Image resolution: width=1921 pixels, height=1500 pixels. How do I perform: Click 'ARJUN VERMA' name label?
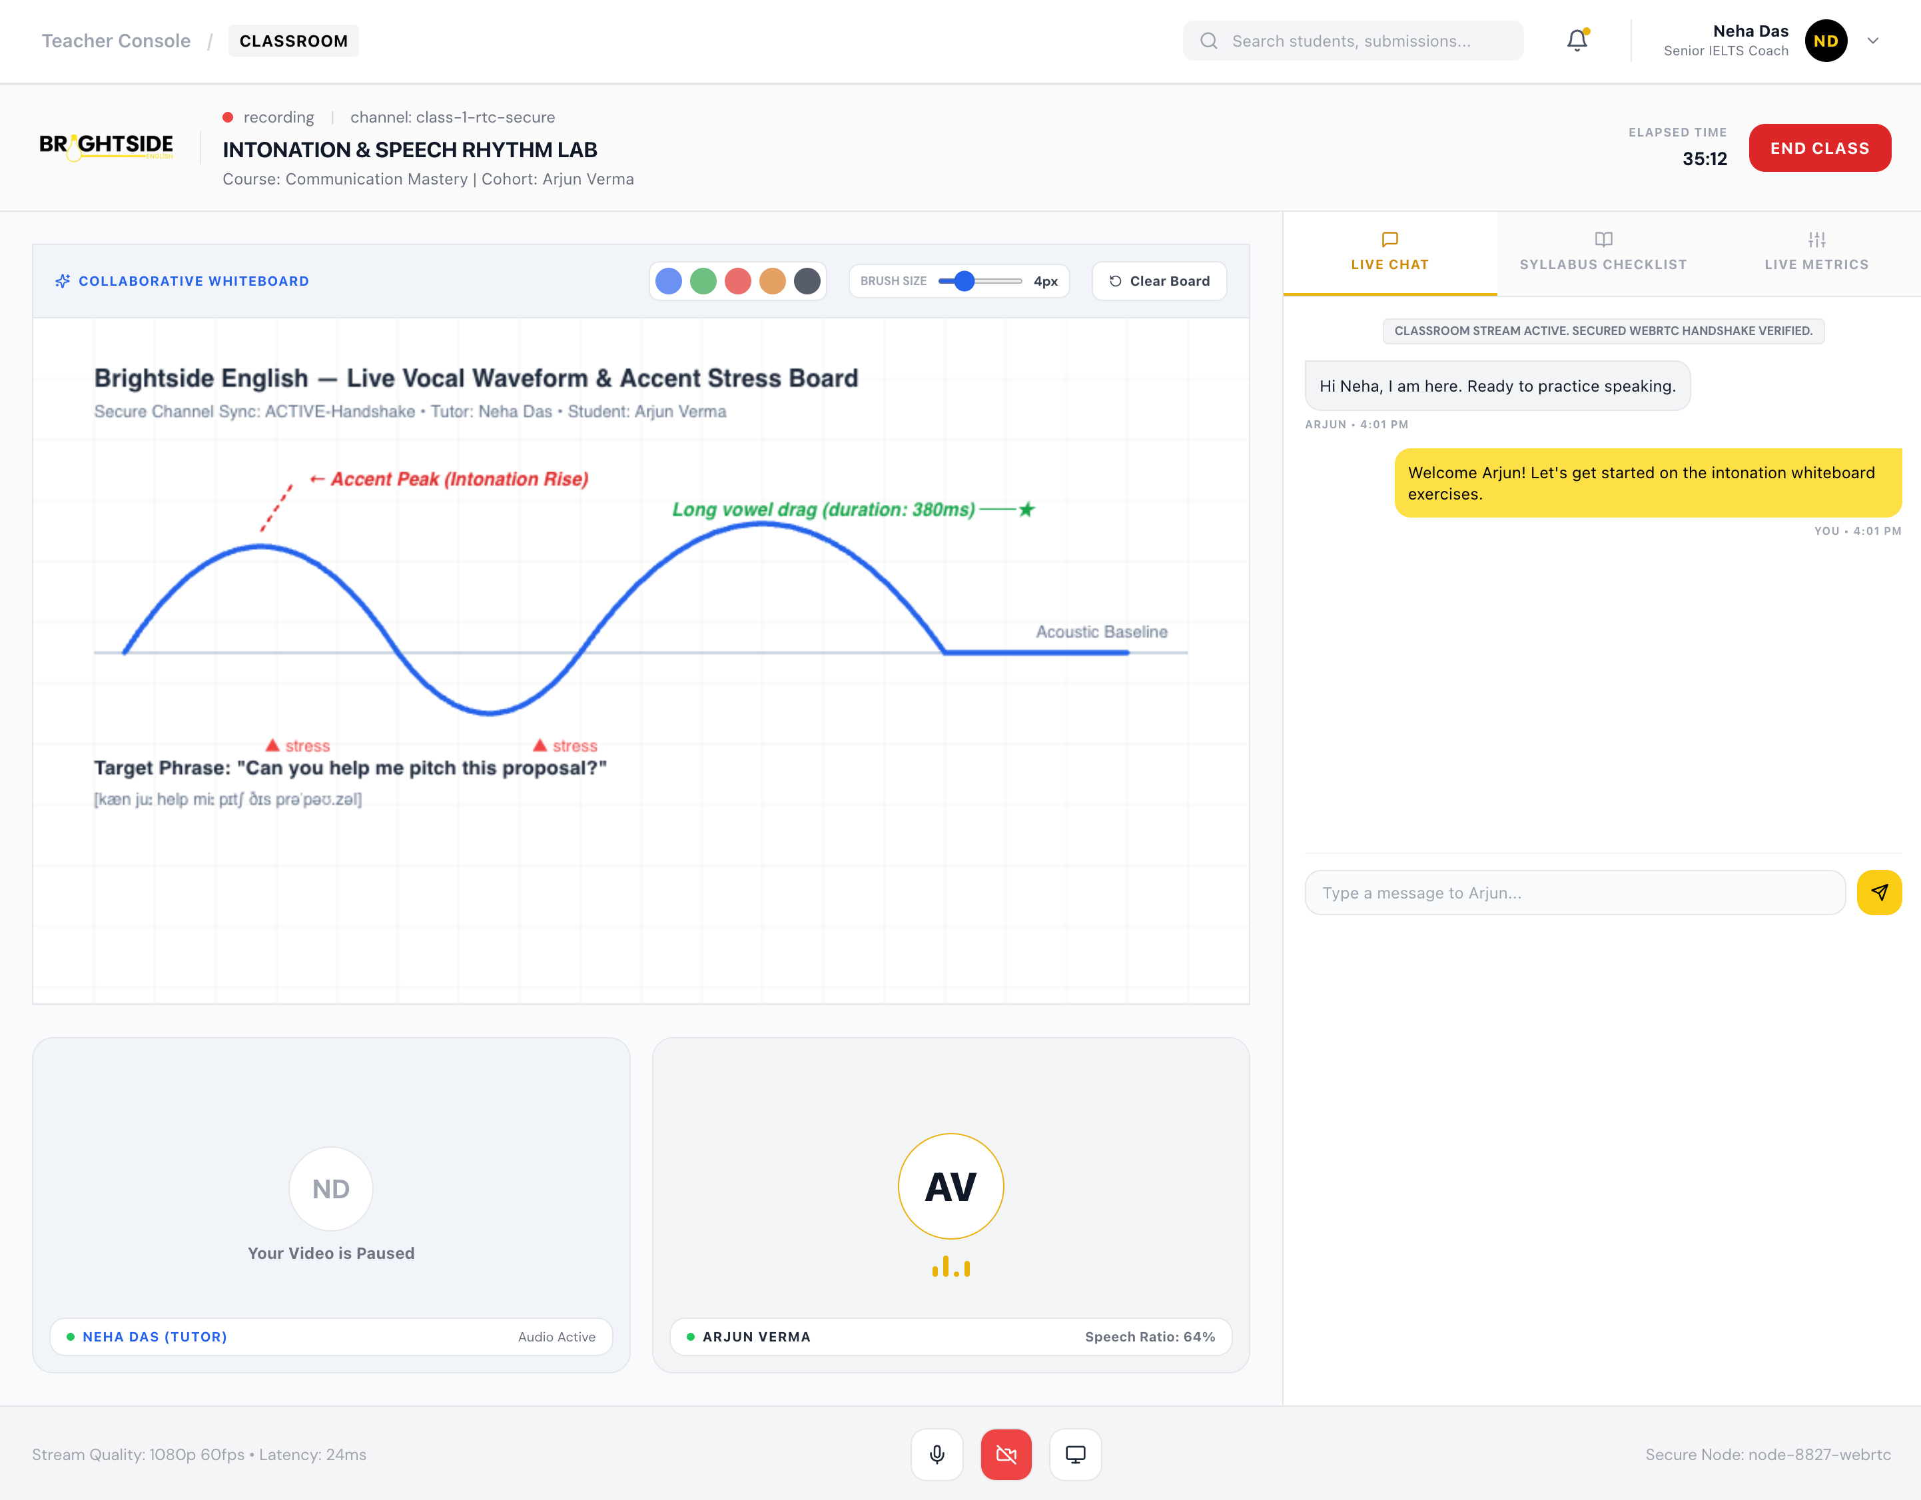757,1336
